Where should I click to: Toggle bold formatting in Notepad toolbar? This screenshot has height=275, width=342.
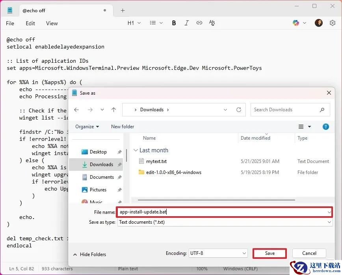coord(174,23)
